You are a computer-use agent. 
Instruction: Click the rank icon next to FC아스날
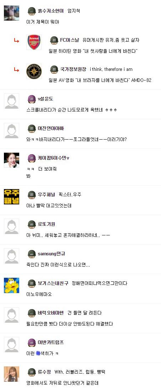click(54, 40)
